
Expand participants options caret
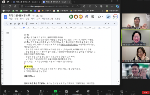48,91
